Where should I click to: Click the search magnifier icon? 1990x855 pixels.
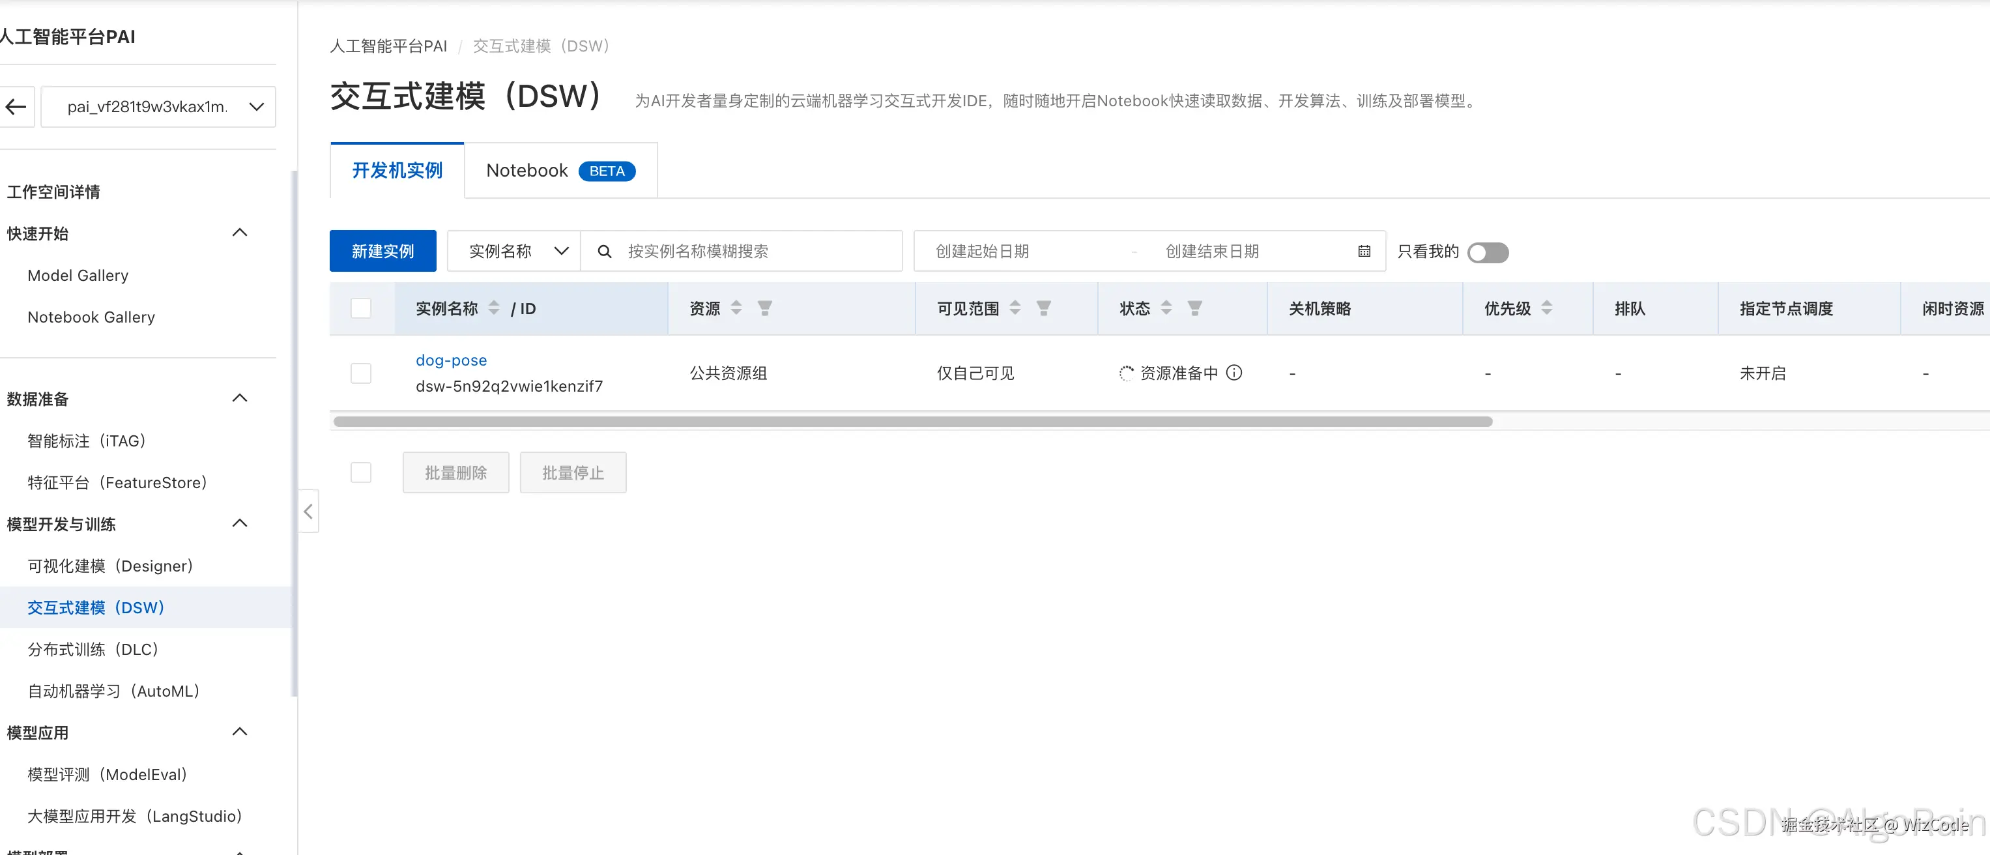point(605,251)
